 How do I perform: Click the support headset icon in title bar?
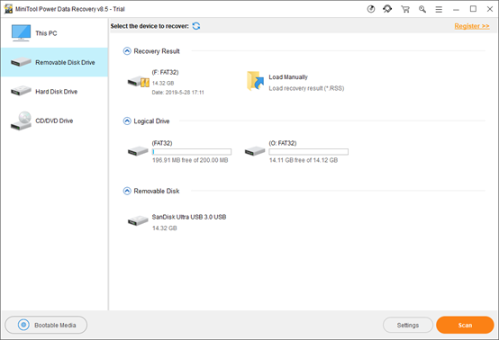pos(387,9)
